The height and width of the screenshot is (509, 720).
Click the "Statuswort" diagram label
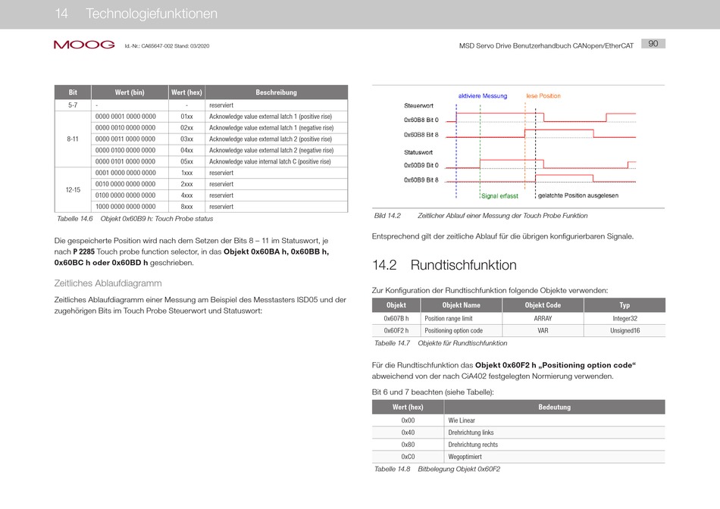418,152
